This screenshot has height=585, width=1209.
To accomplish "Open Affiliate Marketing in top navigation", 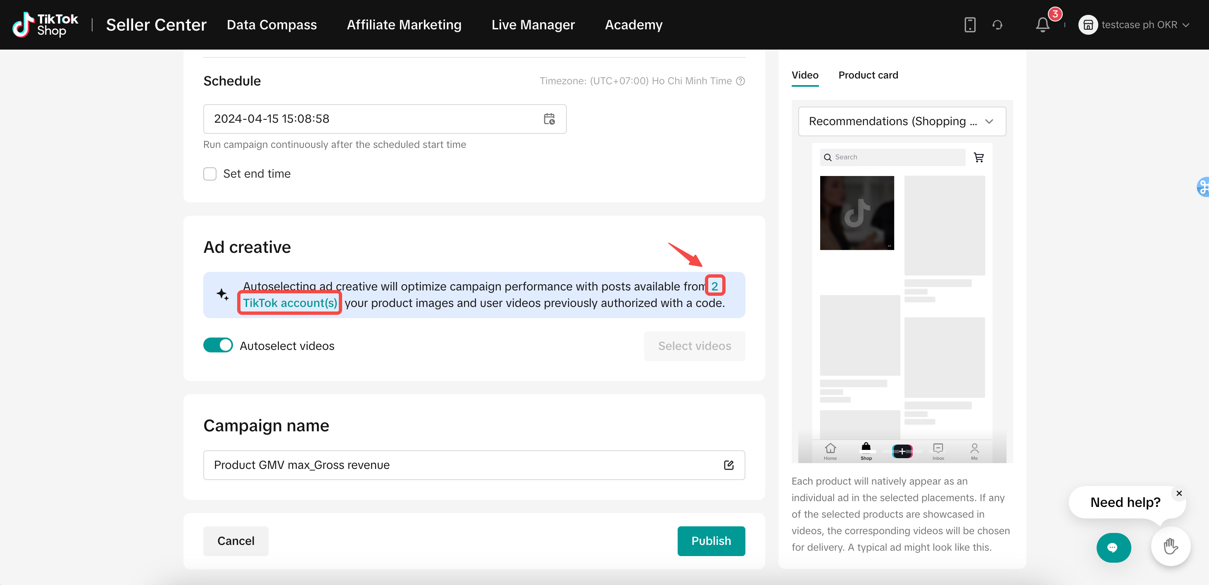I will point(404,25).
